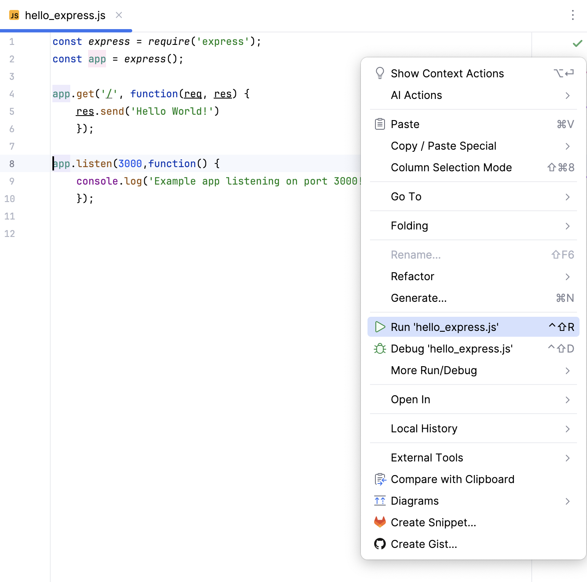
Task: Open the editor options kebab menu
Action: pos(572,15)
